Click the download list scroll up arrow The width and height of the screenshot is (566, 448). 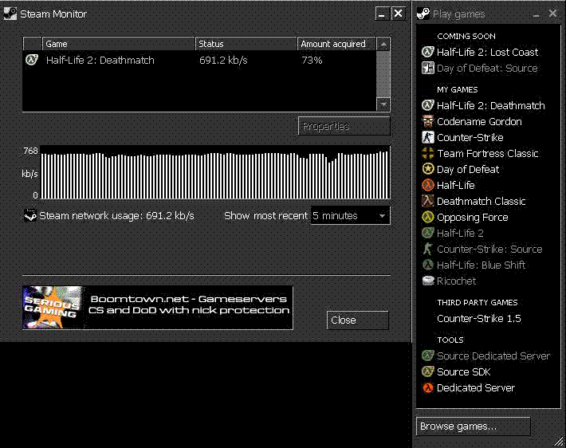point(383,44)
